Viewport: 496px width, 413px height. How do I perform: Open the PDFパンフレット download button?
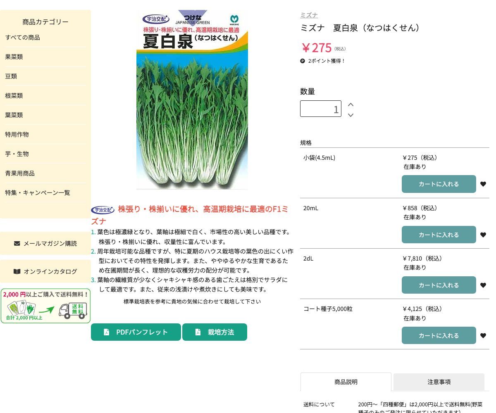click(136, 332)
